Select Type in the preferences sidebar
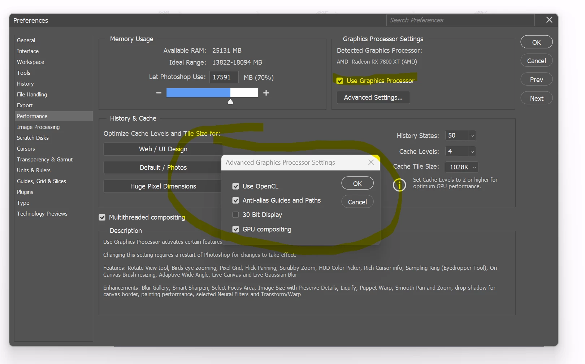This screenshot has height=364, width=585. [53, 203]
